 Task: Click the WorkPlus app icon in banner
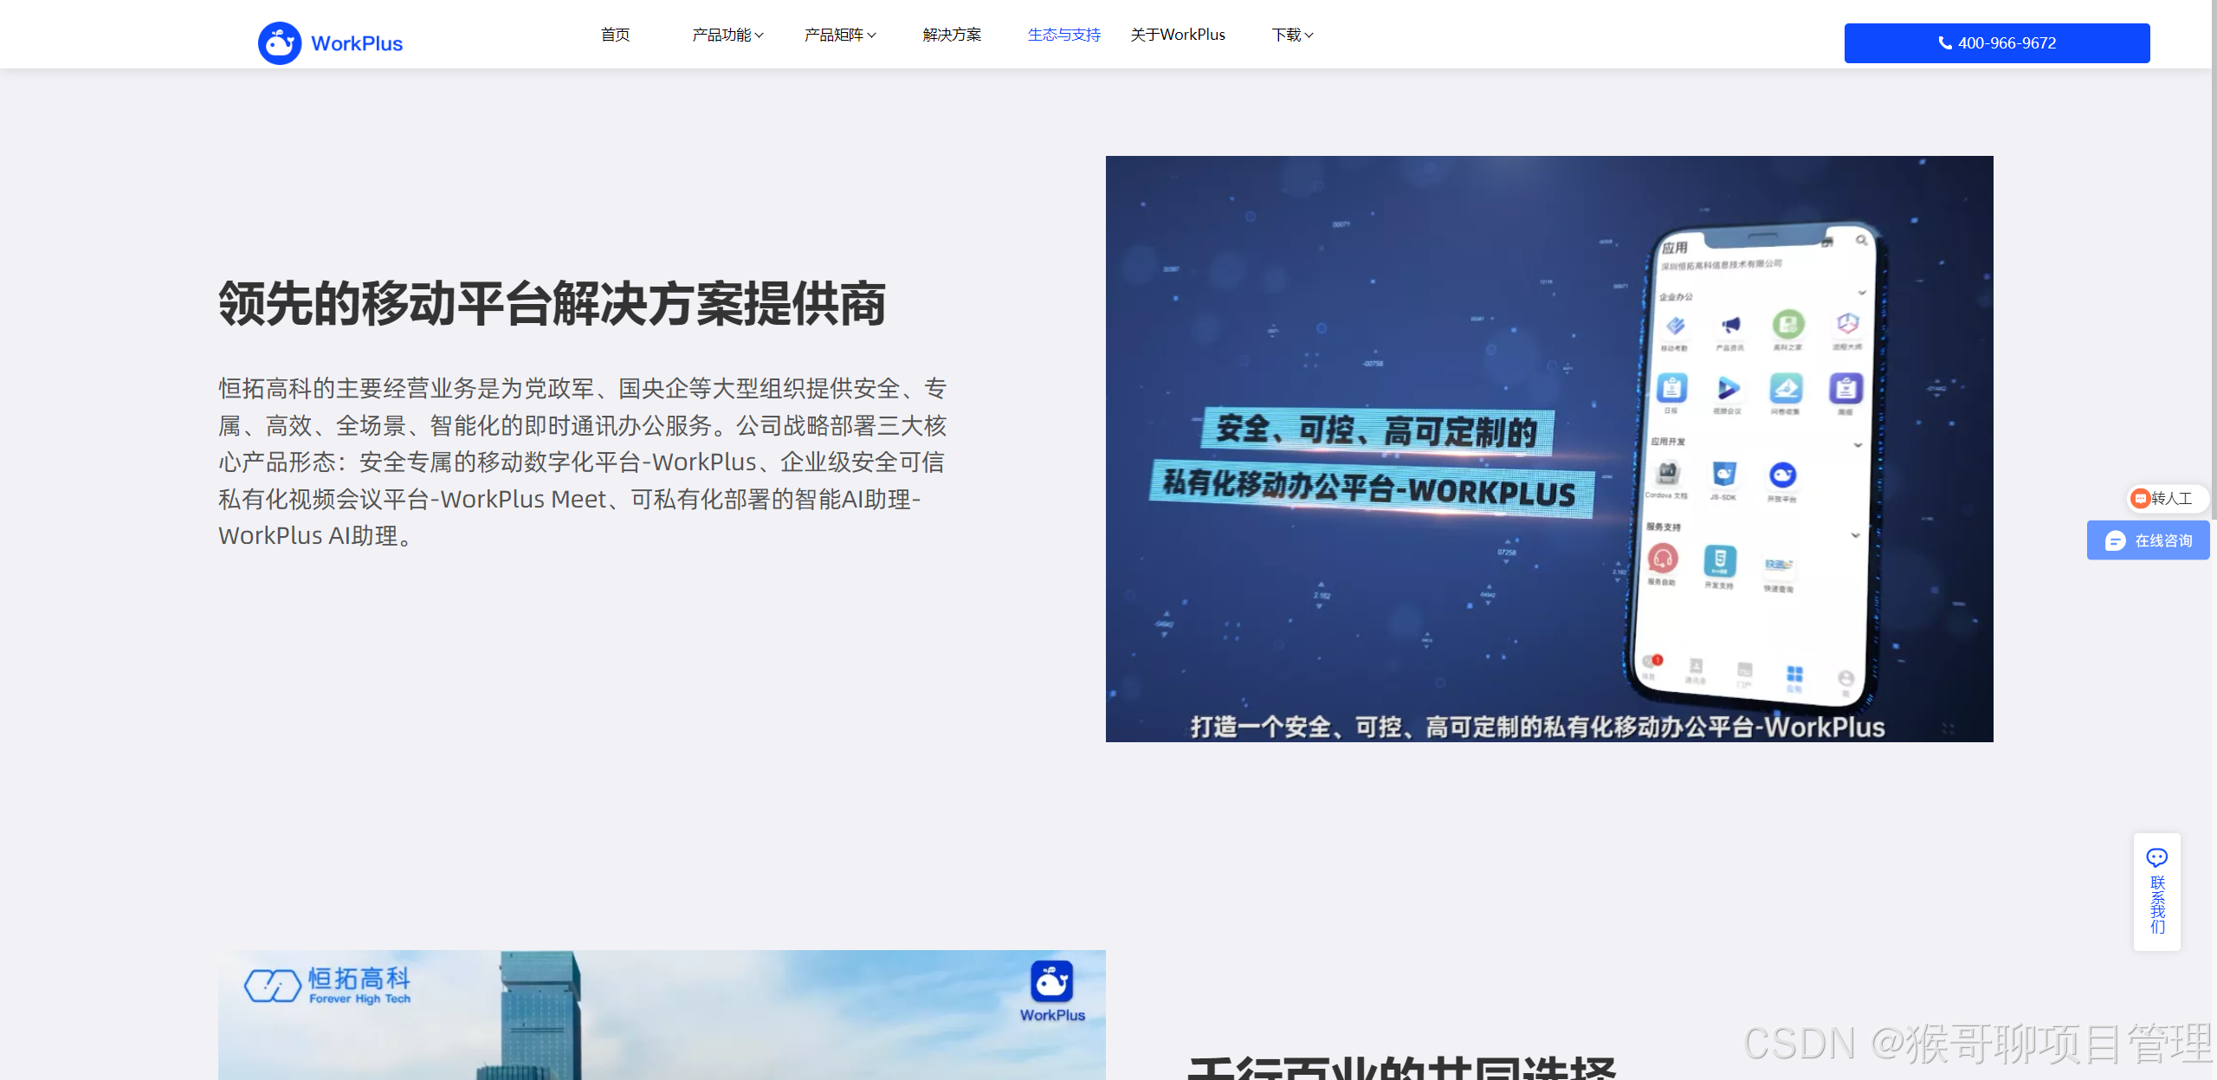point(1051,981)
